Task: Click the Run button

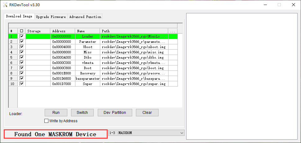Action: tap(56, 113)
